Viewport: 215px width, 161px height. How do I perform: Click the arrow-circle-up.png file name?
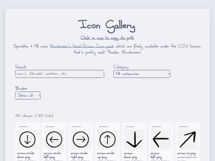(x=106, y=155)
